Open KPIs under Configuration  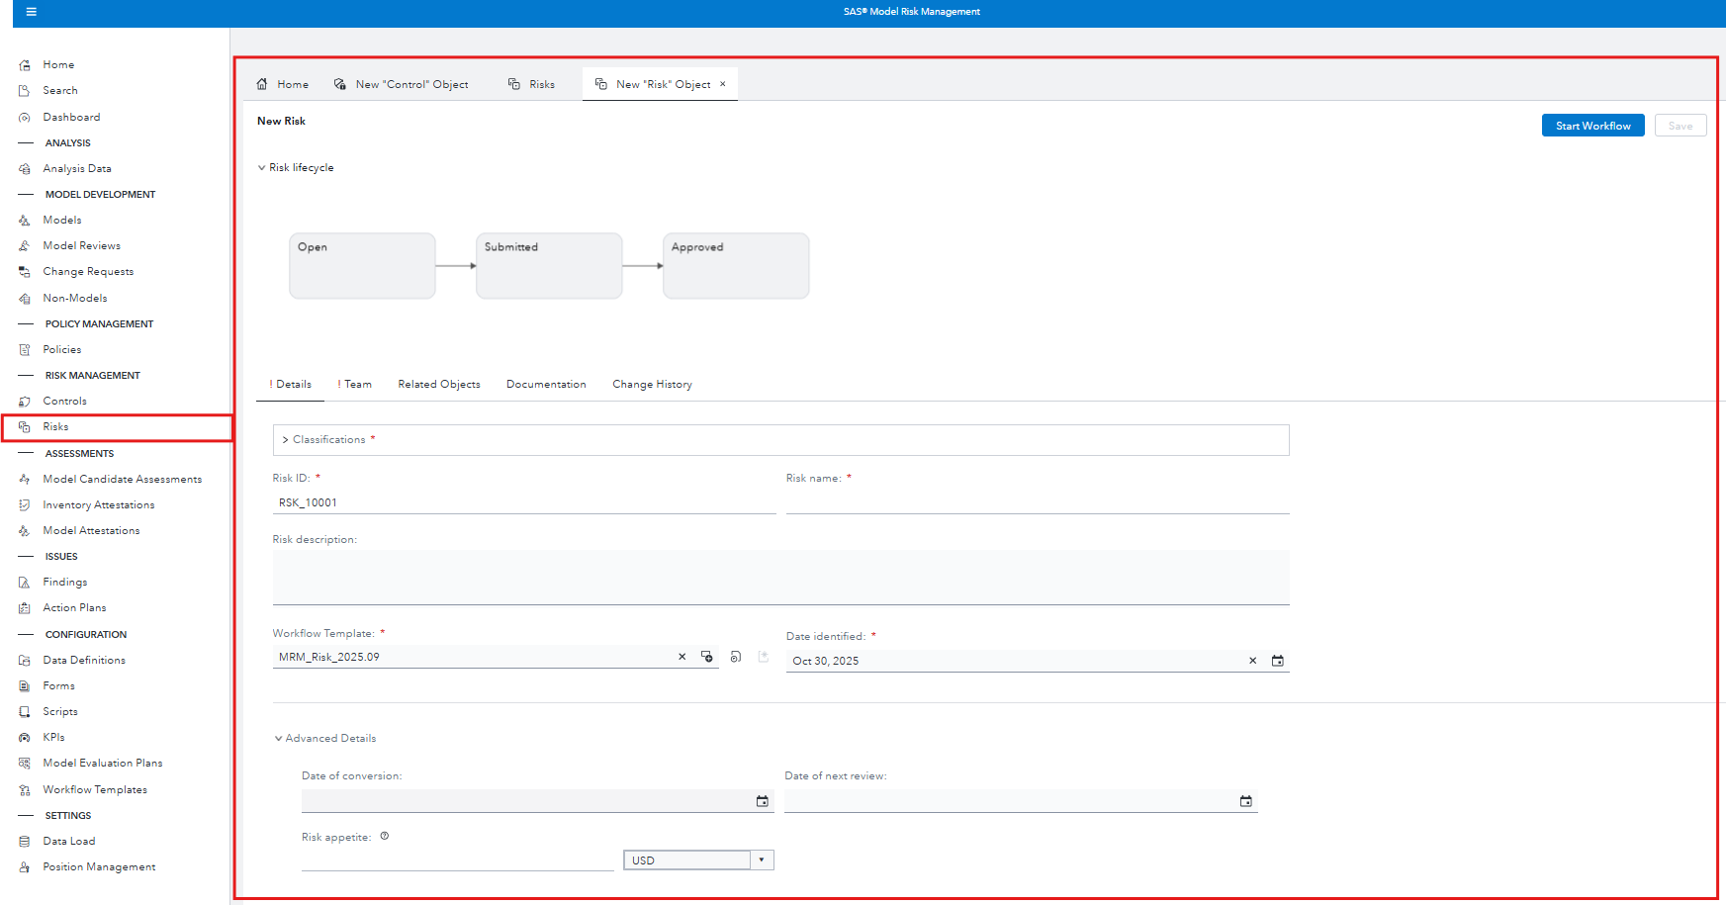[53, 737]
